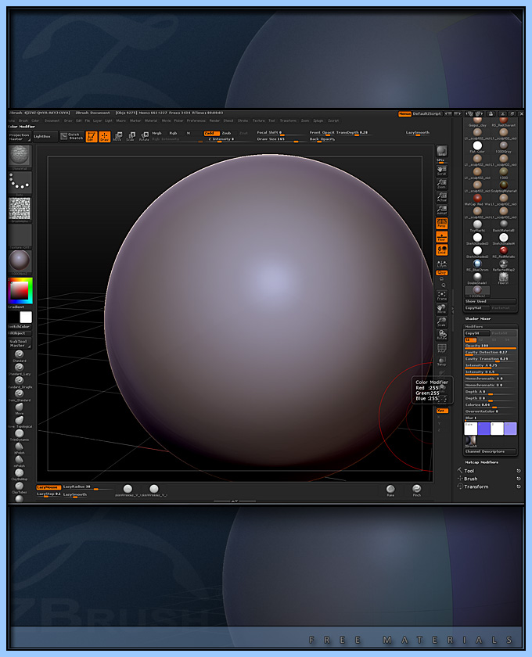Image resolution: width=532 pixels, height=657 pixels.
Task: Select the TrimDynamic brush
Action: point(20,435)
